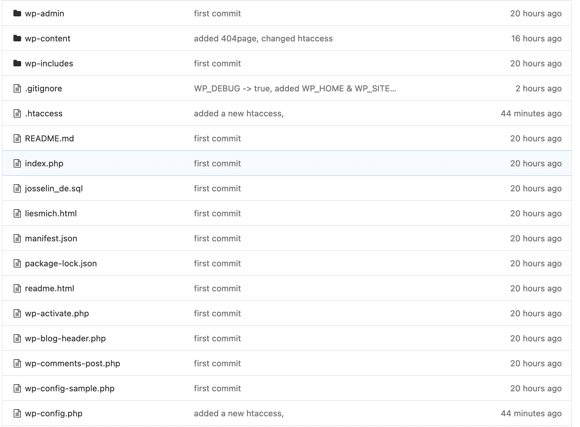Open wp-activate.php file
Viewport: 580px width, 427px height.
pos(57,314)
